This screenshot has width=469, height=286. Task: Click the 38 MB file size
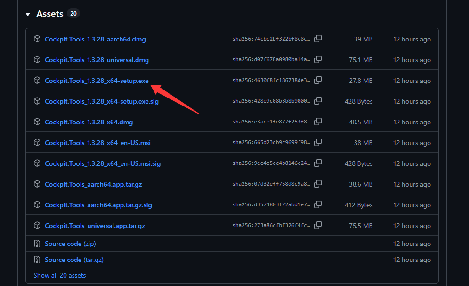(363, 143)
